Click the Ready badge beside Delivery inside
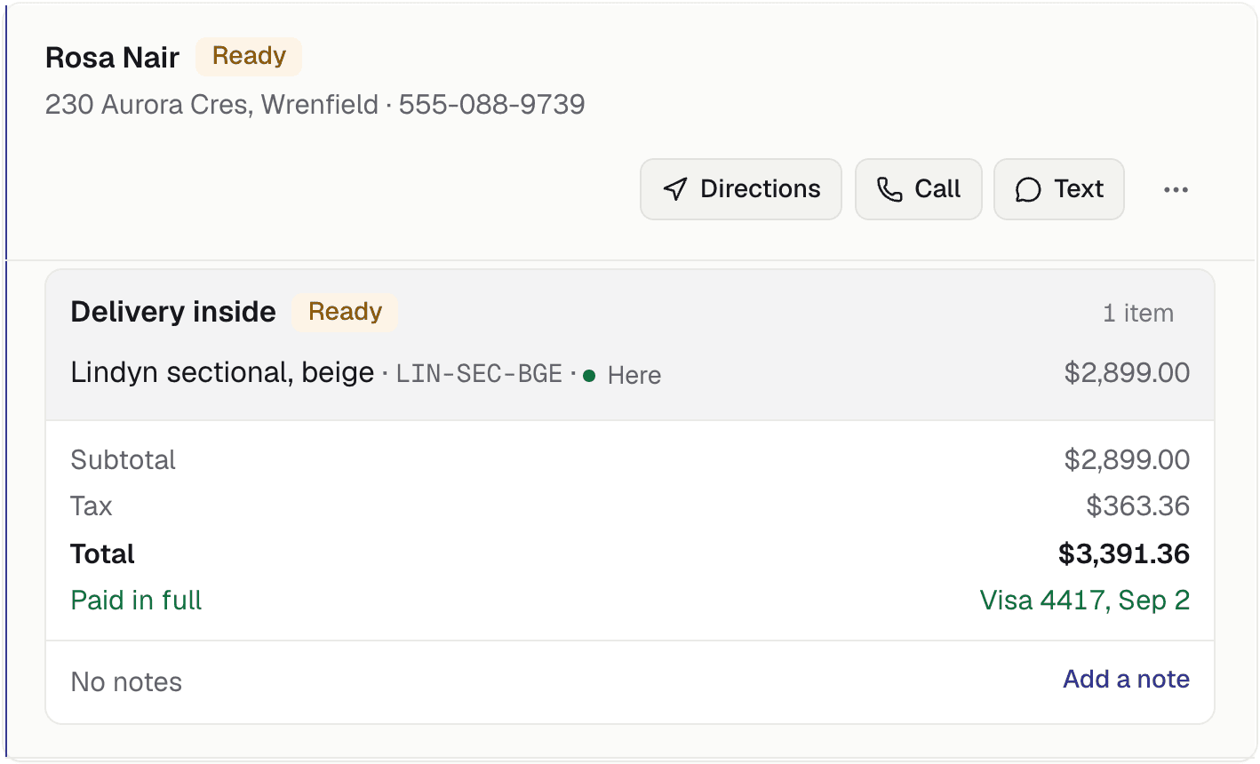 345,313
